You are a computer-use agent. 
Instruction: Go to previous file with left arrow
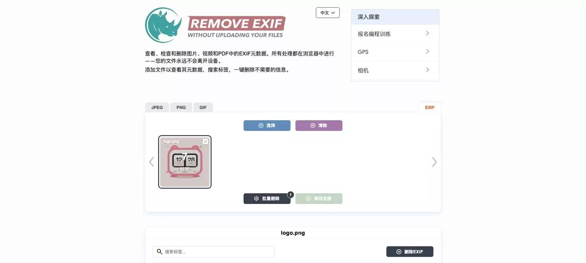pos(151,162)
